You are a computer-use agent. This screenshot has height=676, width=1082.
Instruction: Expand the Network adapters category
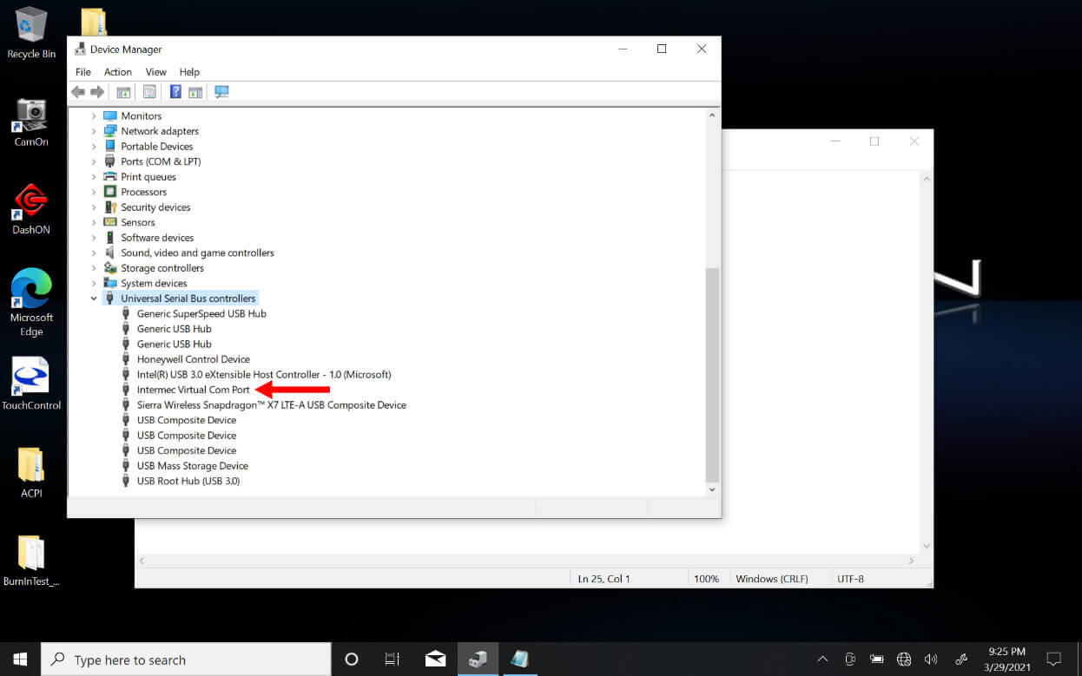tap(94, 131)
